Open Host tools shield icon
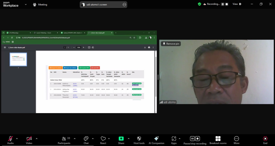 click(x=139, y=139)
